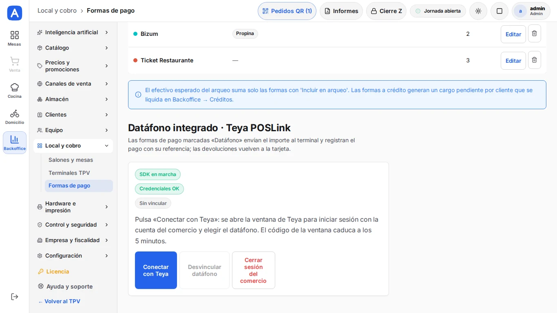Open the Informes reports button

(341, 11)
